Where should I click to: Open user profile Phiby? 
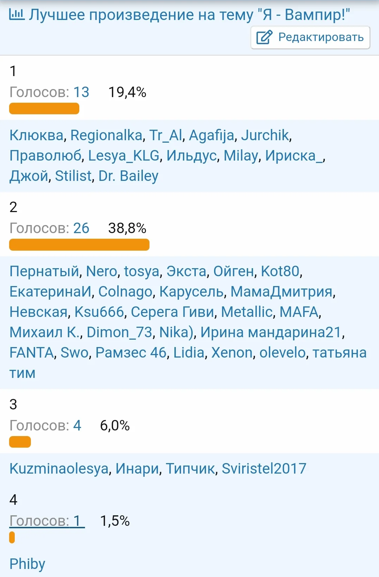click(x=27, y=564)
